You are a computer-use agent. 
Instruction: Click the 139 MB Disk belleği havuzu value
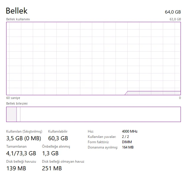pos(16,168)
